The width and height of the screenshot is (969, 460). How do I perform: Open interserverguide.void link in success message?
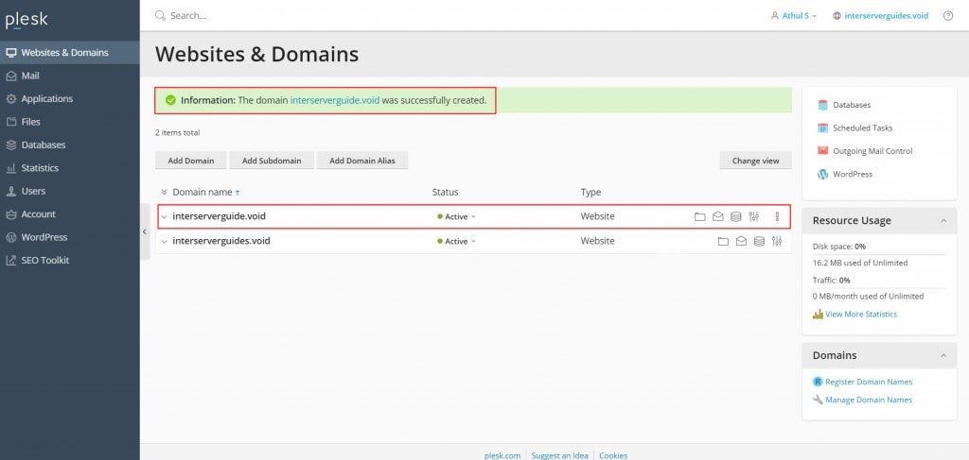tap(335, 100)
